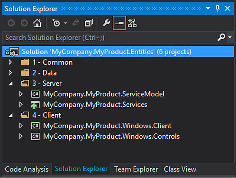Select the '1 - Common' folder label

53,62
